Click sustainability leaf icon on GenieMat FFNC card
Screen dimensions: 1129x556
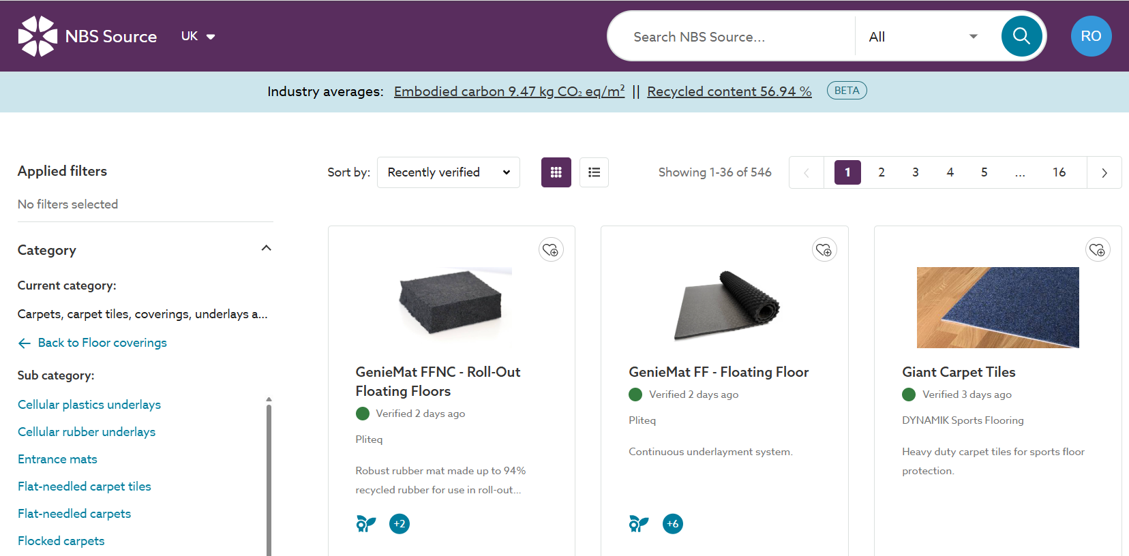pyautogui.click(x=366, y=523)
